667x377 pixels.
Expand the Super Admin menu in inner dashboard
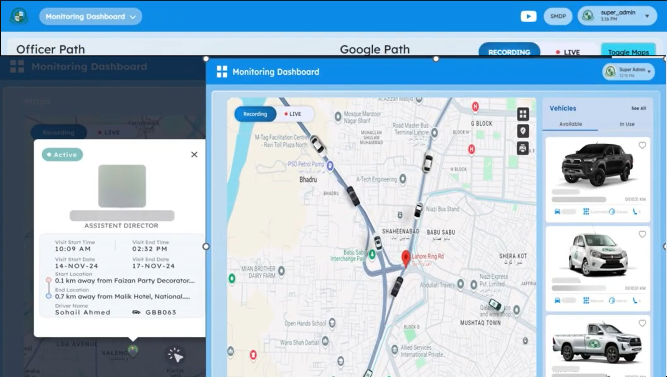click(x=628, y=72)
